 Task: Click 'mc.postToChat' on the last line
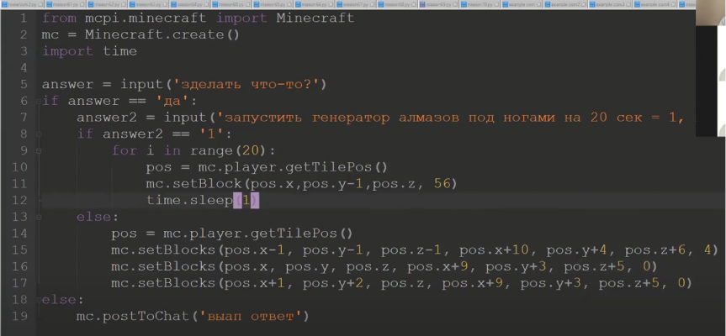(x=126, y=317)
